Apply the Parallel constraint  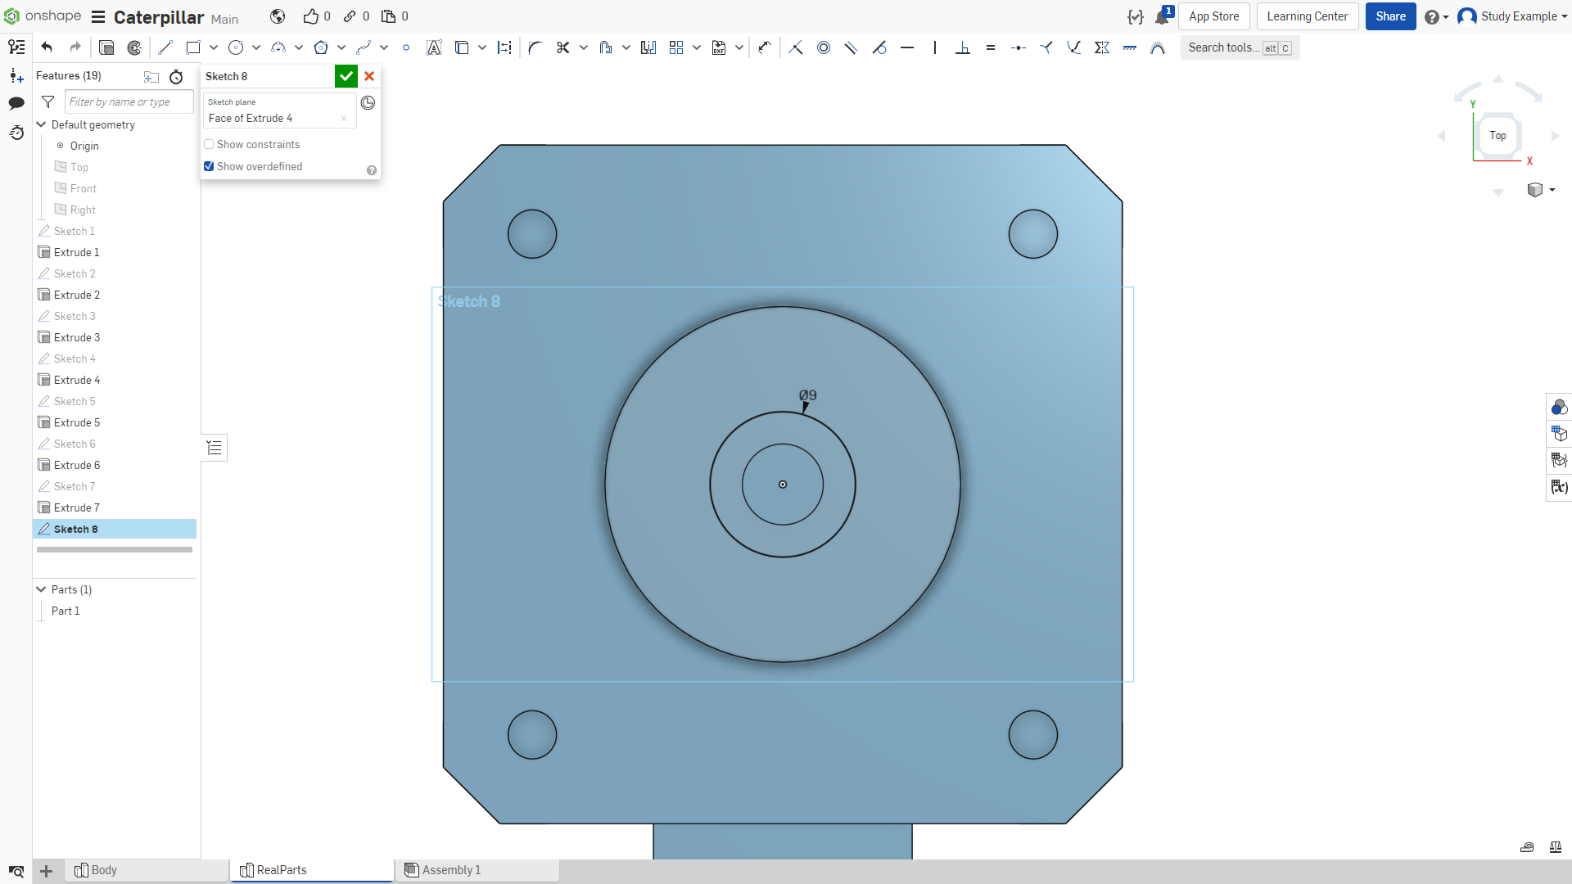(851, 47)
